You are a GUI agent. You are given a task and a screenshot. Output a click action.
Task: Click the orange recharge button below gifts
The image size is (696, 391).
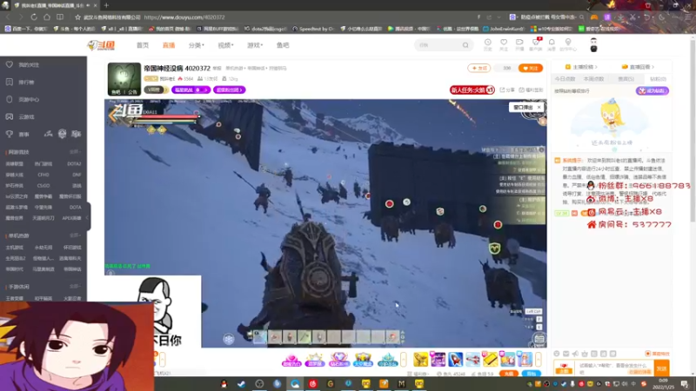508,374
